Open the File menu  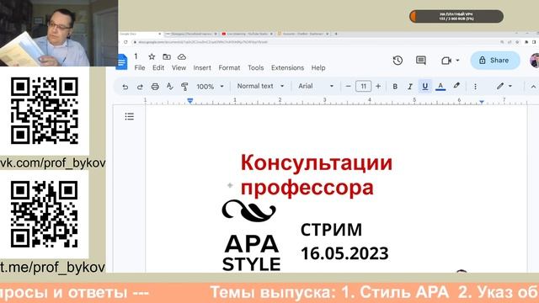pos(140,67)
